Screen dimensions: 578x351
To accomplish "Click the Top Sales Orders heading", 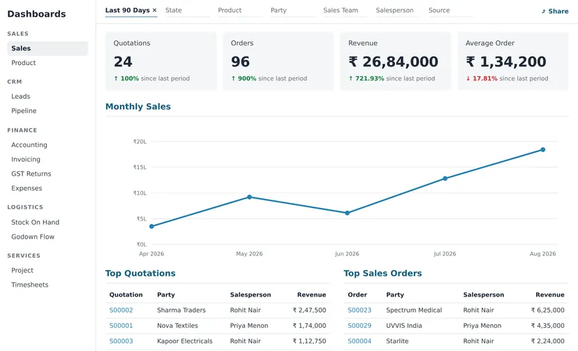I will coord(383,274).
